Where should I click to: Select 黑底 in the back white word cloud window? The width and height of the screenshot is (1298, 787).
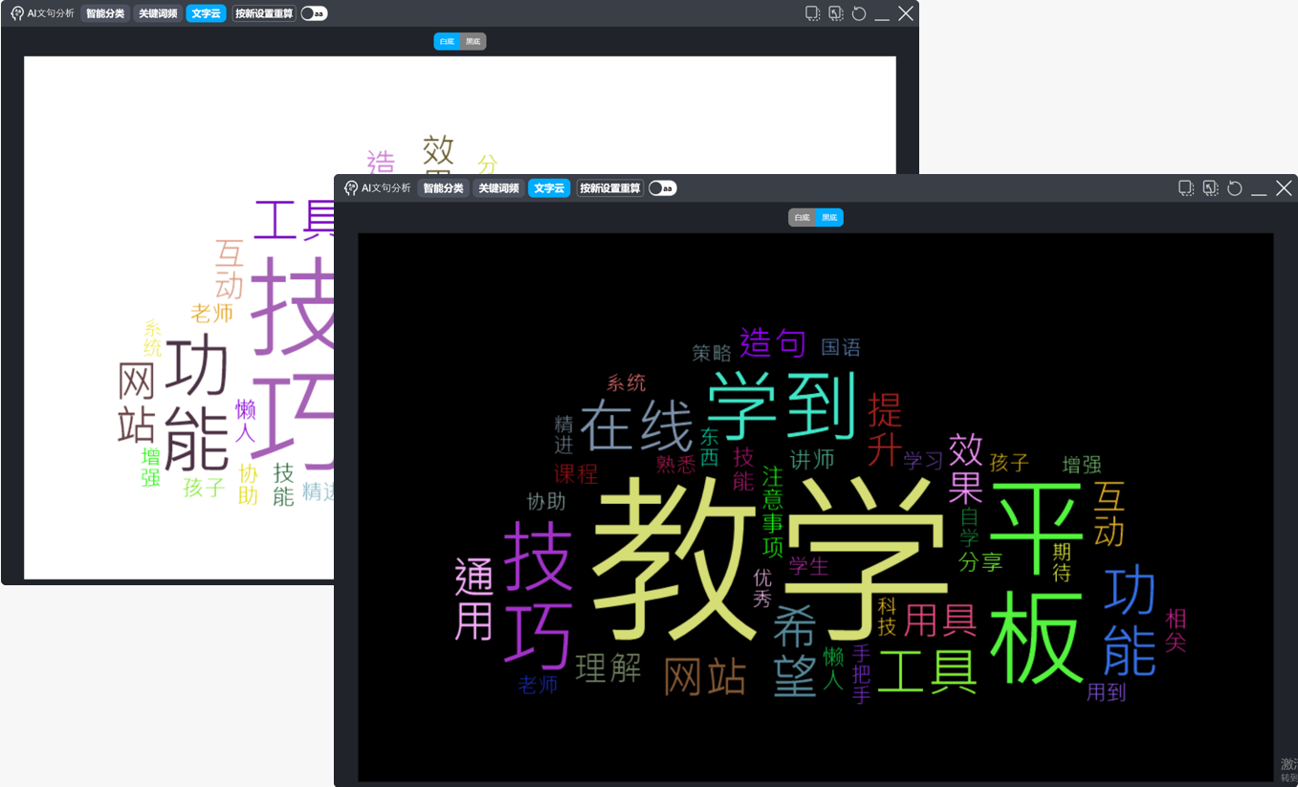tap(473, 42)
